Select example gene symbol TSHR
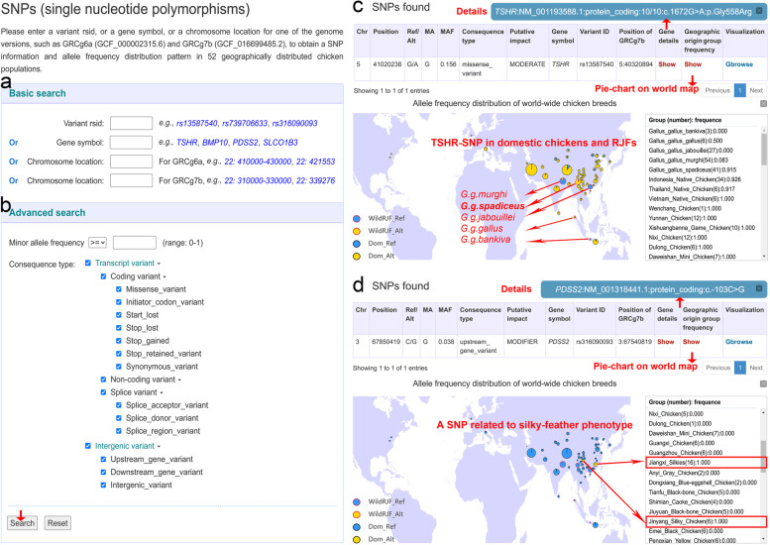Image resolution: width=770 pixels, height=545 pixels. pyautogui.click(x=186, y=143)
